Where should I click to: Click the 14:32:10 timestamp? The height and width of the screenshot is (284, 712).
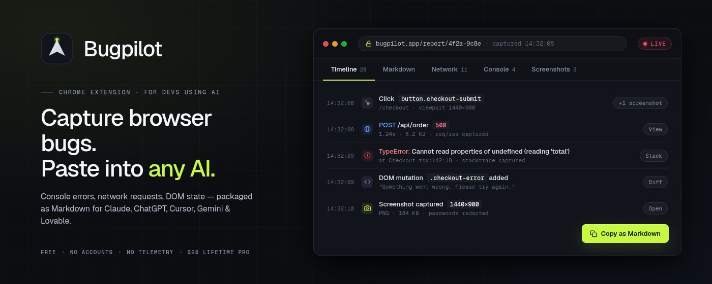(340, 208)
